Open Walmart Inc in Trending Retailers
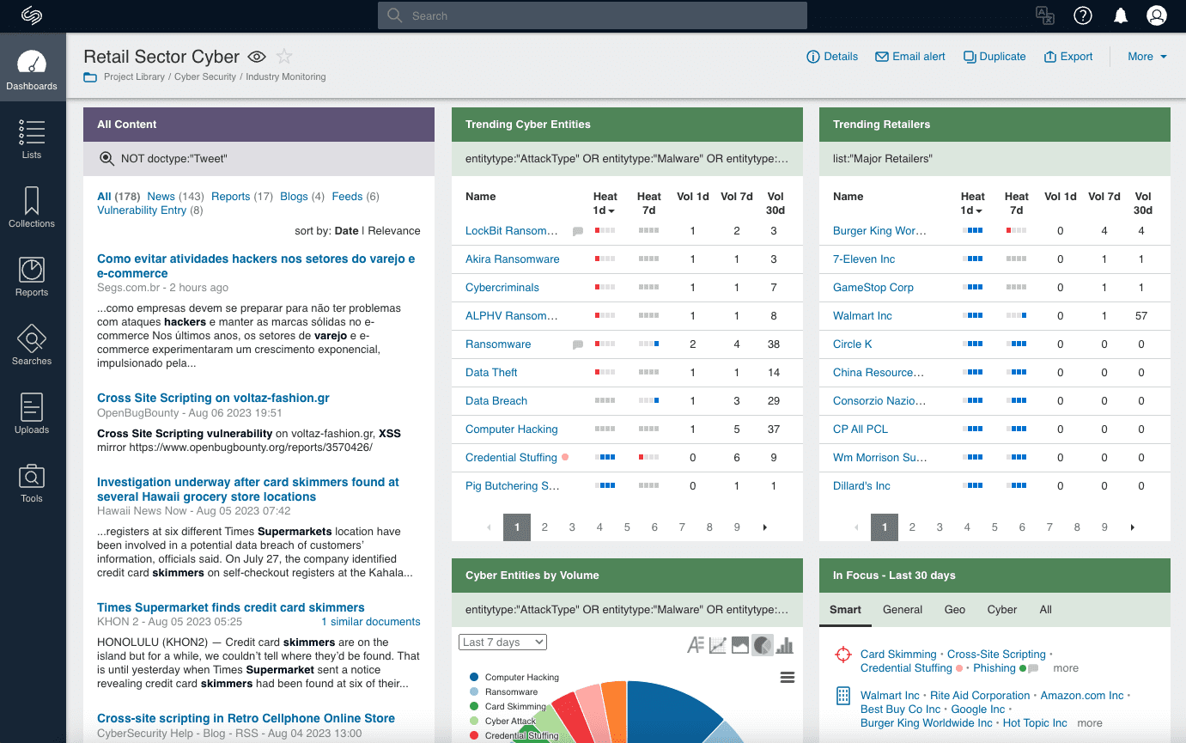This screenshot has width=1186, height=743. click(x=862, y=316)
